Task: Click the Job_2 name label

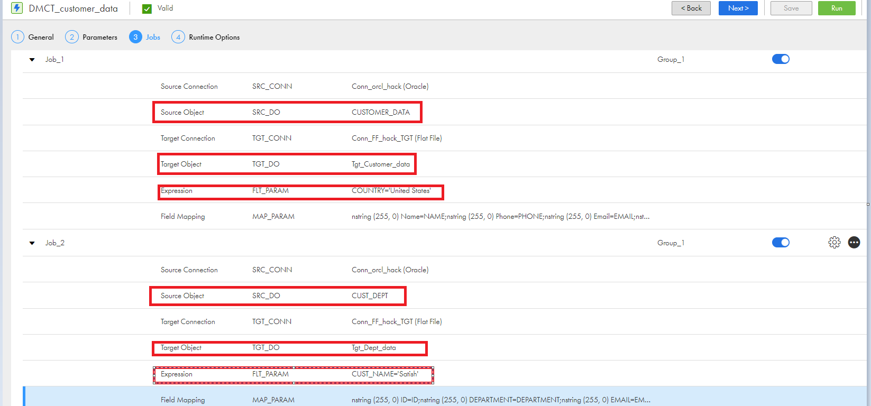Action: 54,243
